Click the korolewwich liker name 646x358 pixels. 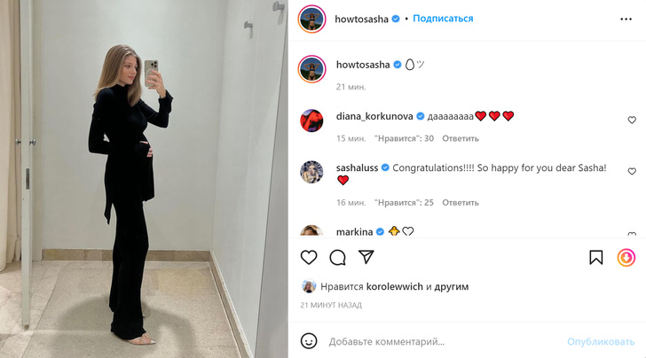click(394, 286)
